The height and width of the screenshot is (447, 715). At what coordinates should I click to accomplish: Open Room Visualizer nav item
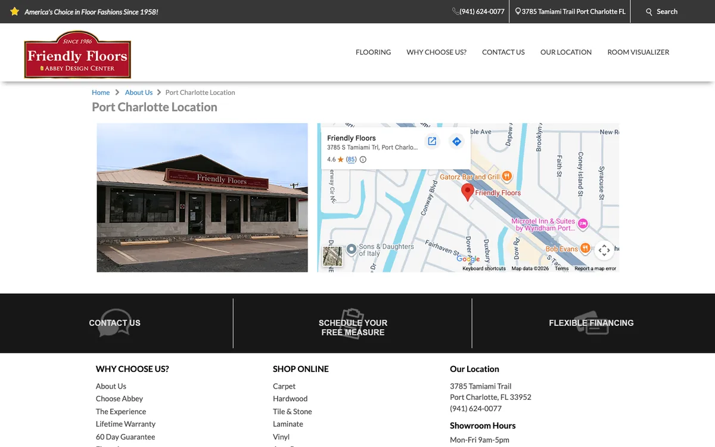click(x=638, y=52)
